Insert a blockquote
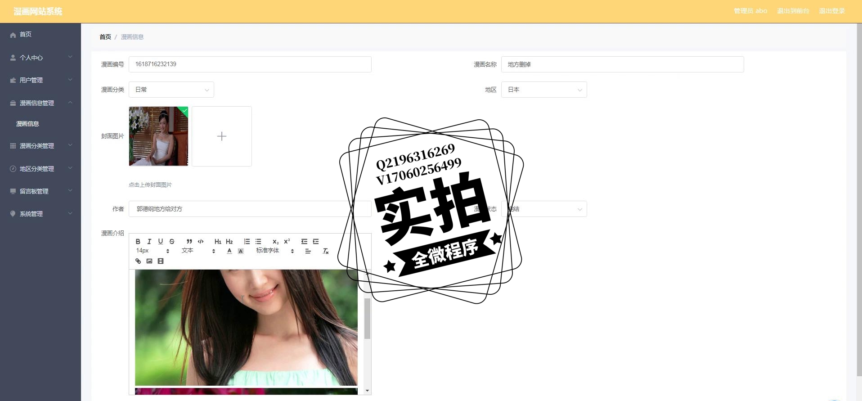862x401 pixels. [x=189, y=241]
